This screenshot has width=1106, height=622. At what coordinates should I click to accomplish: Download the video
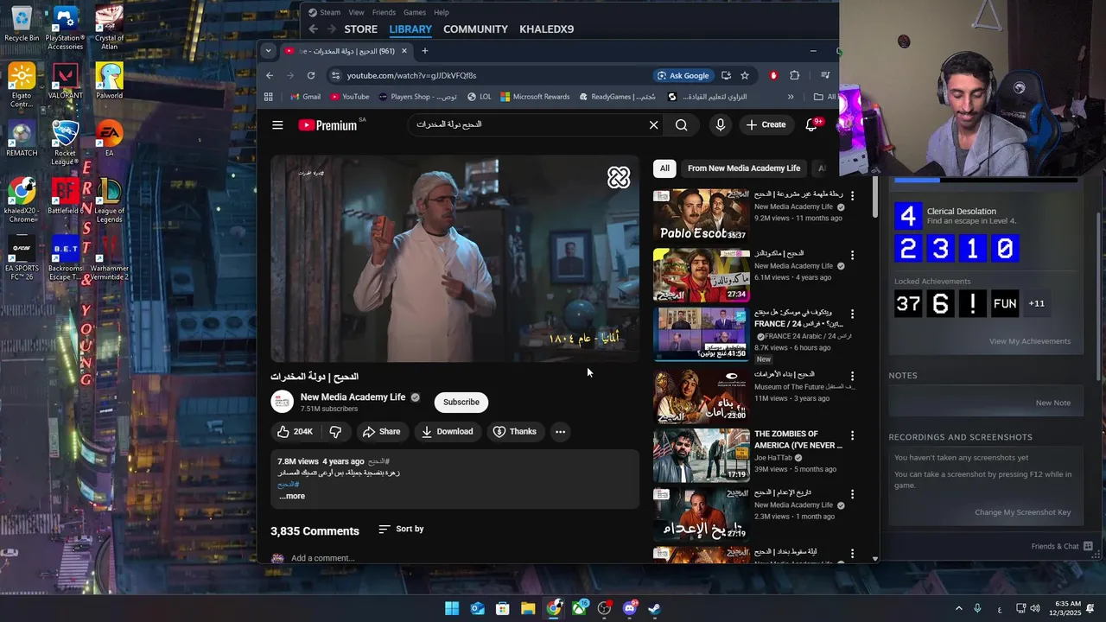point(447,432)
